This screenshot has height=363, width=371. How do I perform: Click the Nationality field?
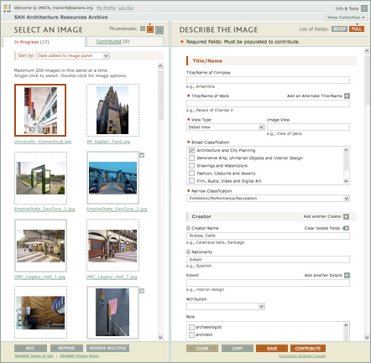tap(268, 259)
